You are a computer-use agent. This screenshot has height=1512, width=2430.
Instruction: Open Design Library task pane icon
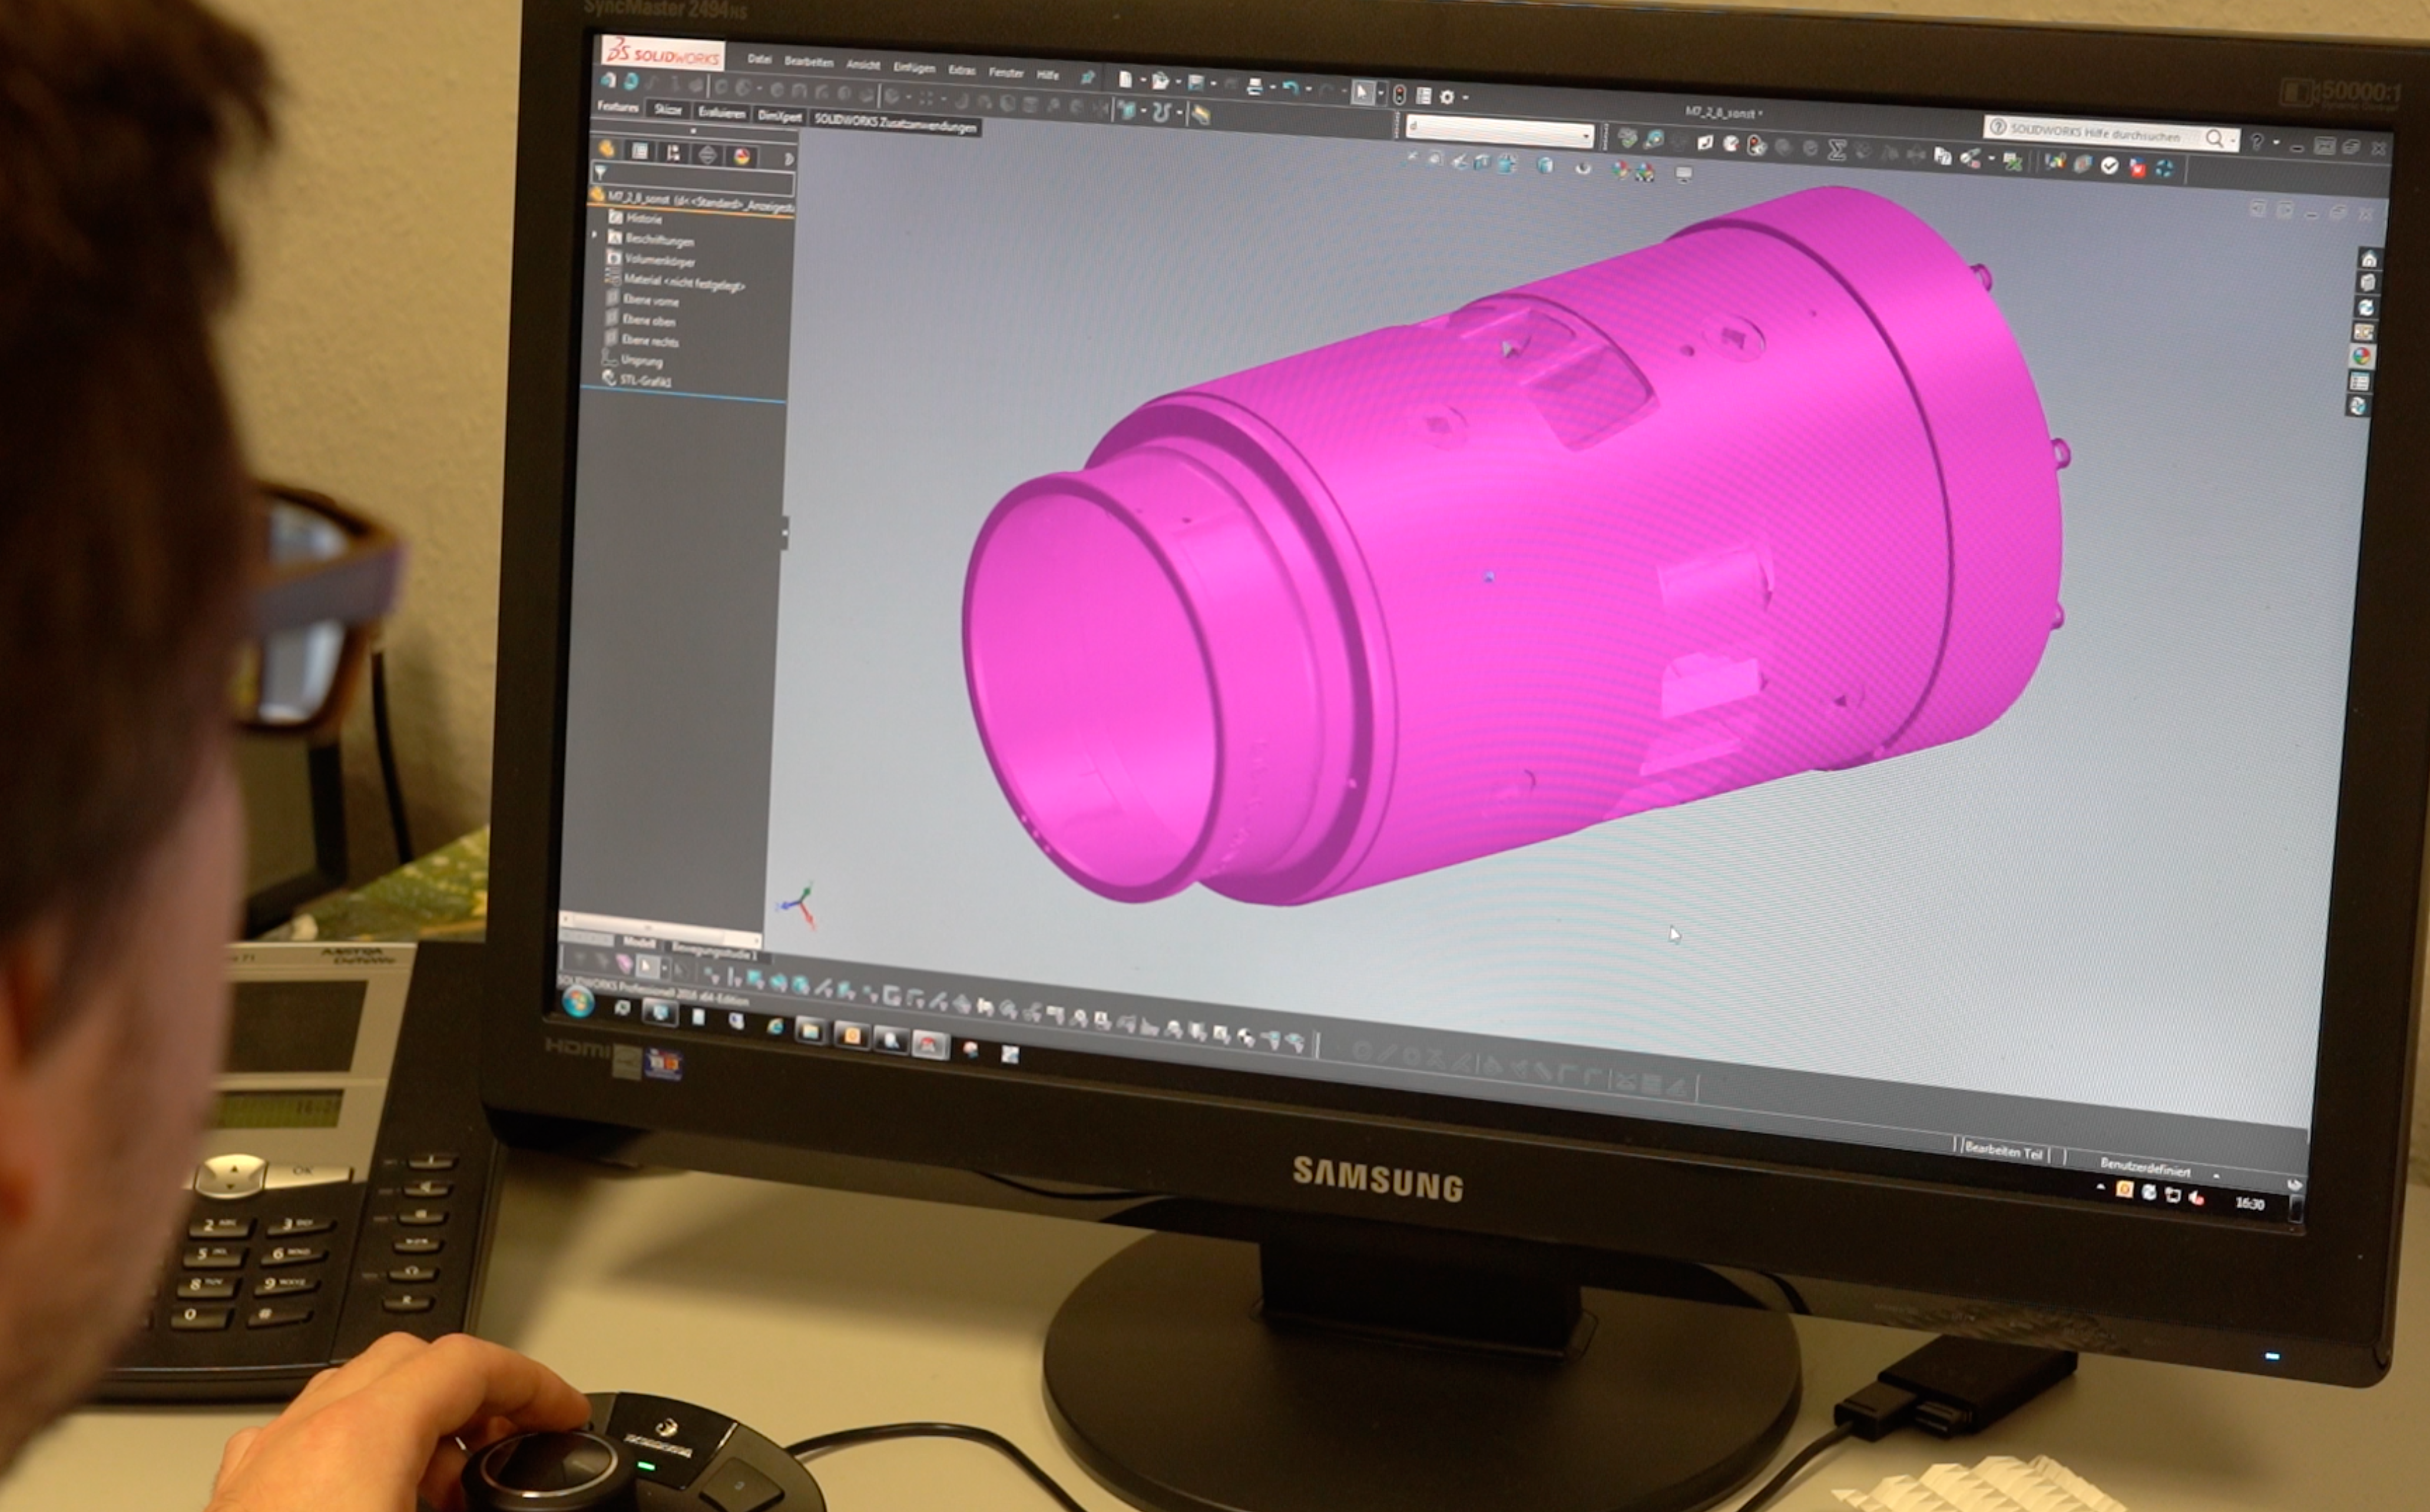coord(2367,283)
